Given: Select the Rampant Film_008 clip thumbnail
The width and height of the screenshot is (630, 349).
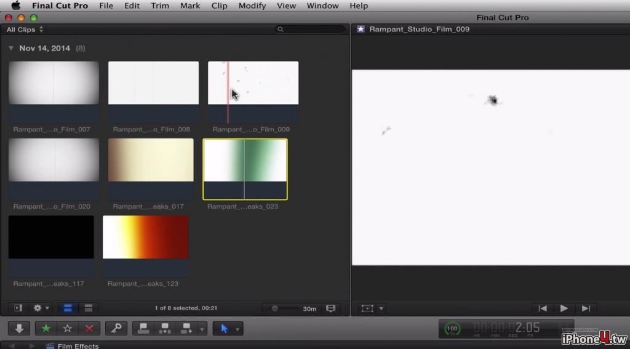Looking at the screenshot, I should tap(153, 92).
